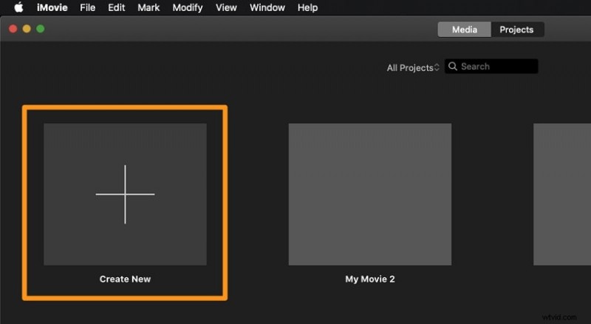Click the magnifying glass search icon

[452, 66]
